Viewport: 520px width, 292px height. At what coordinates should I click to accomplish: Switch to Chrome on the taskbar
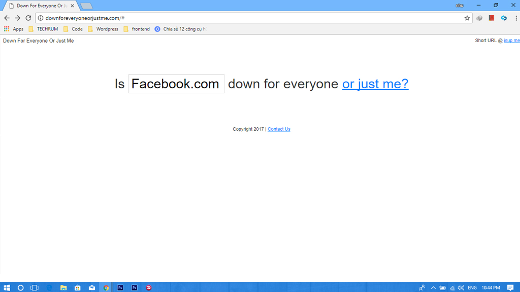pos(106,288)
